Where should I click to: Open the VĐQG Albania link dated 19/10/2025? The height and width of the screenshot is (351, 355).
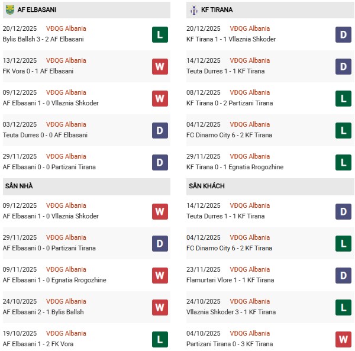(66, 333)
